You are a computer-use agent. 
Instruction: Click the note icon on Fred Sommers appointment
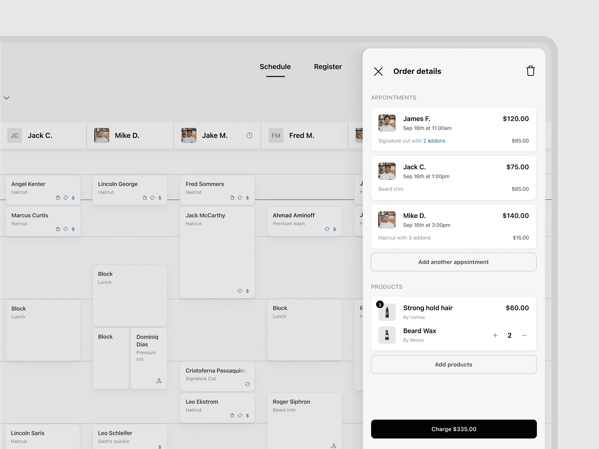click(232, 198)
